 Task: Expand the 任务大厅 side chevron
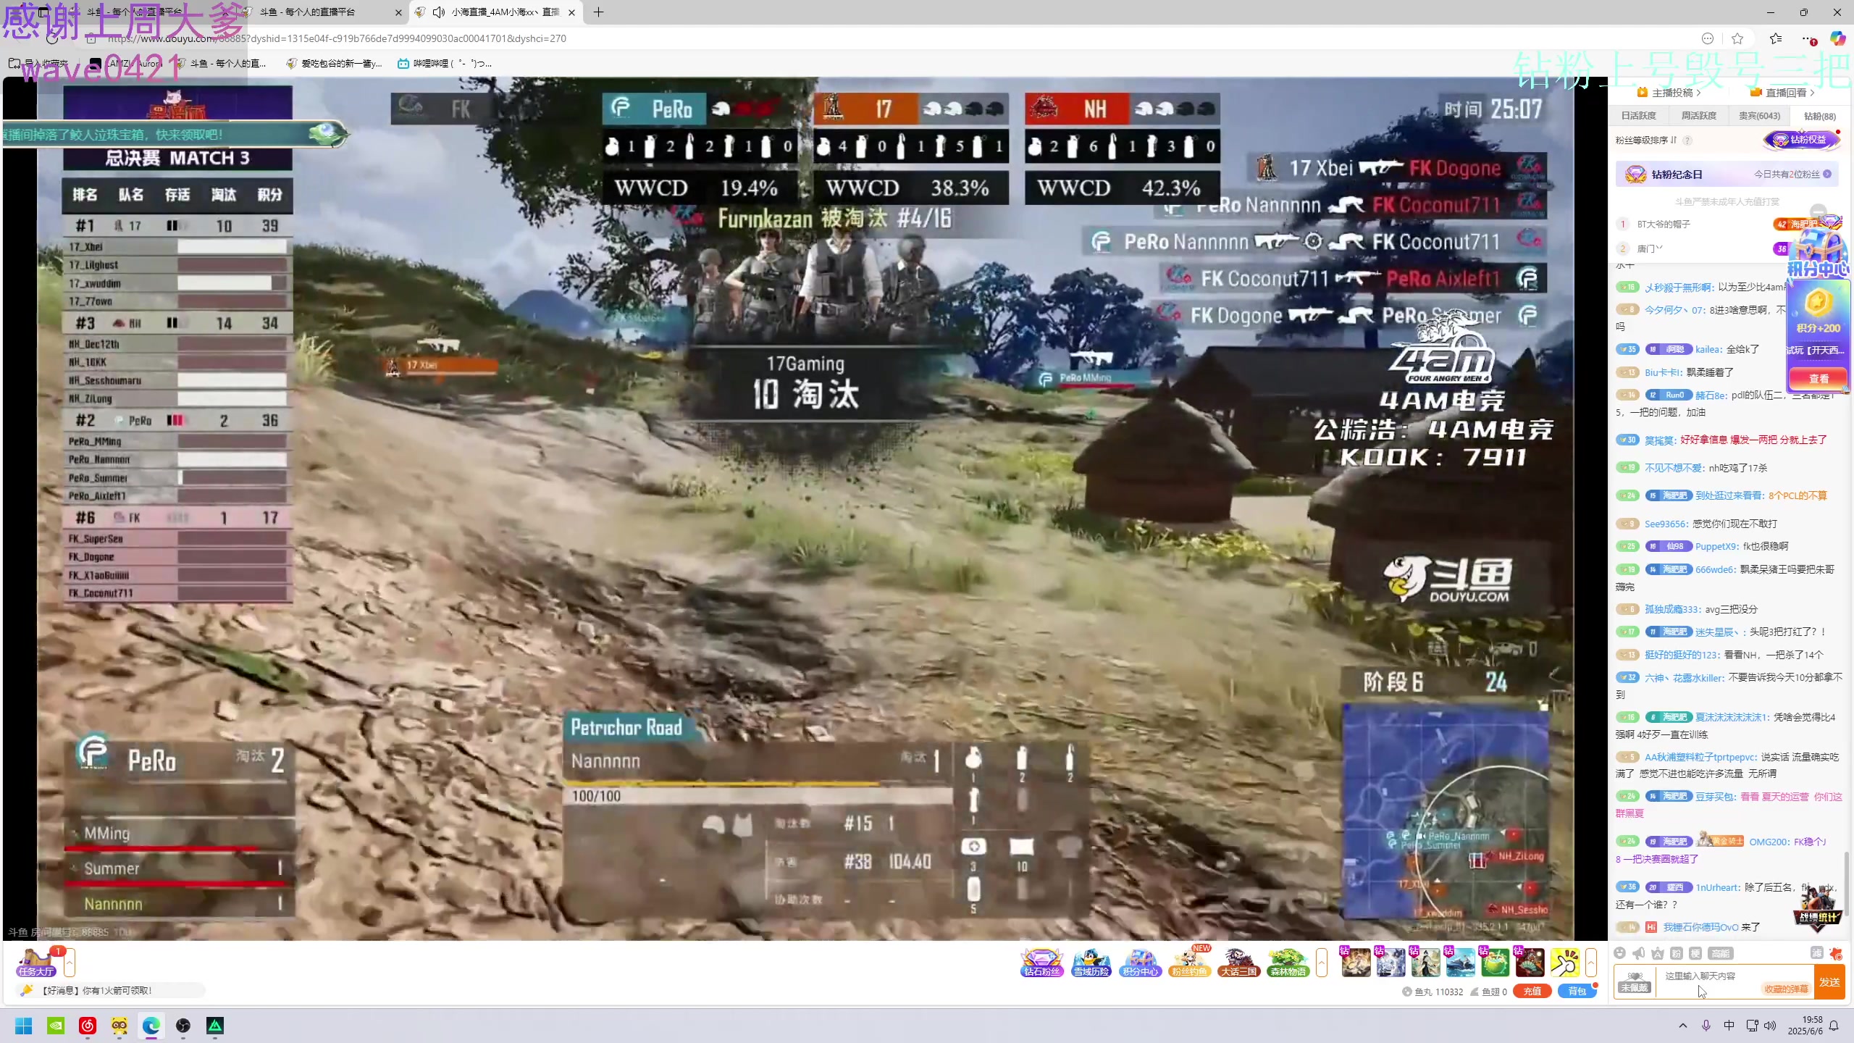coord(70,963)
